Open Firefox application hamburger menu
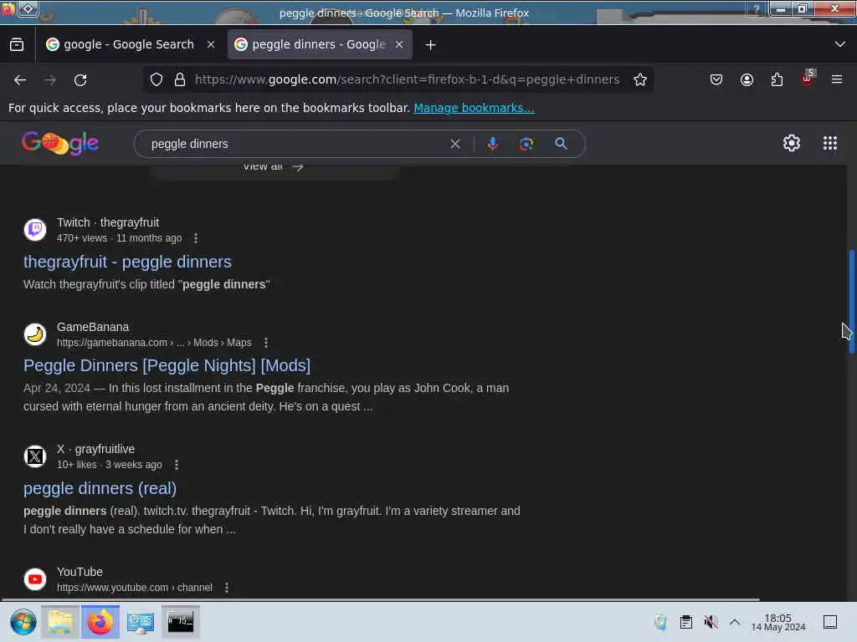This screenshot has height=642, width=857. (x=837, y=79)
